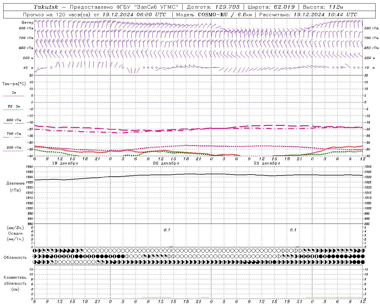Select the 20 декабря date label
This screenshot has height=304, width=380.
point(166,163)
